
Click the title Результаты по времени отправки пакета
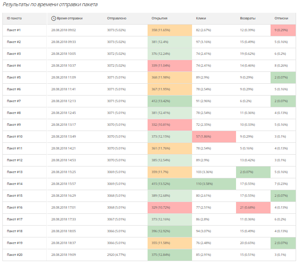tap(51, 4)
